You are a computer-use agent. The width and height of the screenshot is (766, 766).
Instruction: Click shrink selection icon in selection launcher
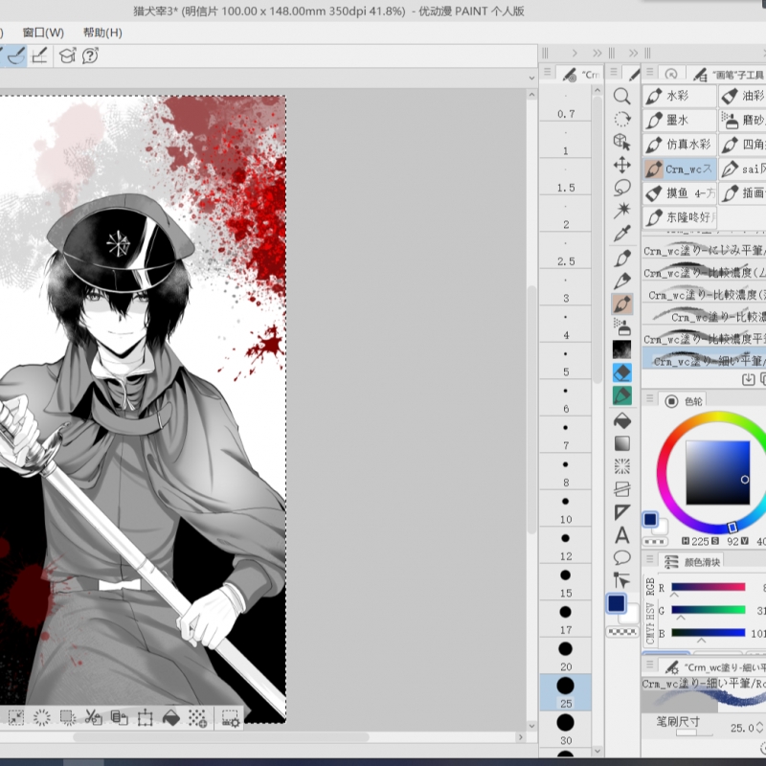click(x=15, y=717)
